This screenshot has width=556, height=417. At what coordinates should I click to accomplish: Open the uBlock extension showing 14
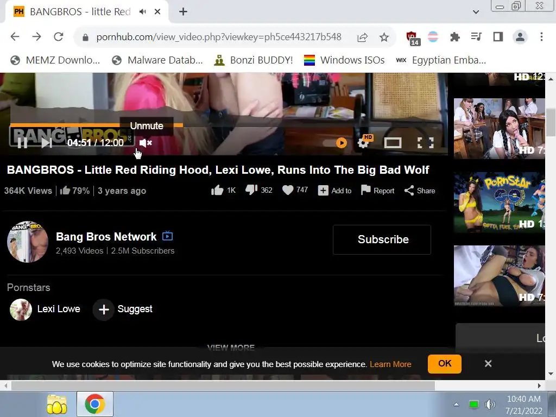(413, 37)
